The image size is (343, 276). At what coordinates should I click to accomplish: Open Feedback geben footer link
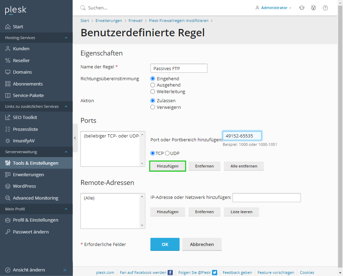pyautogui.click(x=237, y=273)
